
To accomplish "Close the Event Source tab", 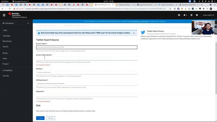I will (x=113, y=5).
